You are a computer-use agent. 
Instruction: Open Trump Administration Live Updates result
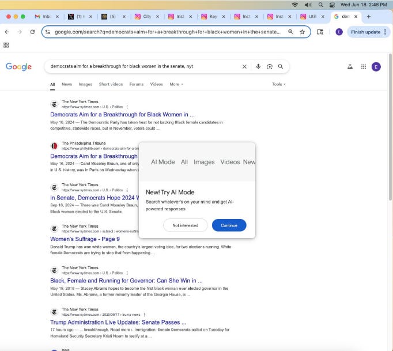[118, 322]
